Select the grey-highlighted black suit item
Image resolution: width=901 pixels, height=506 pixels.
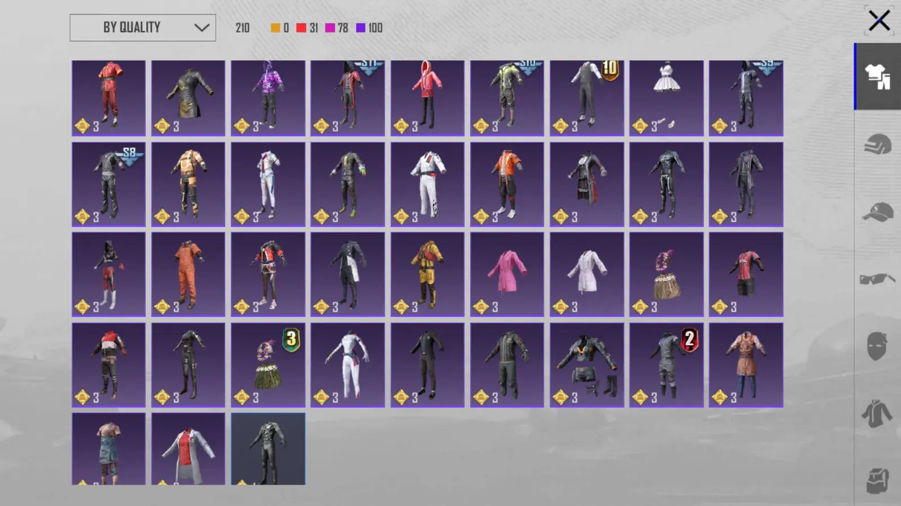tap(268, 449)
